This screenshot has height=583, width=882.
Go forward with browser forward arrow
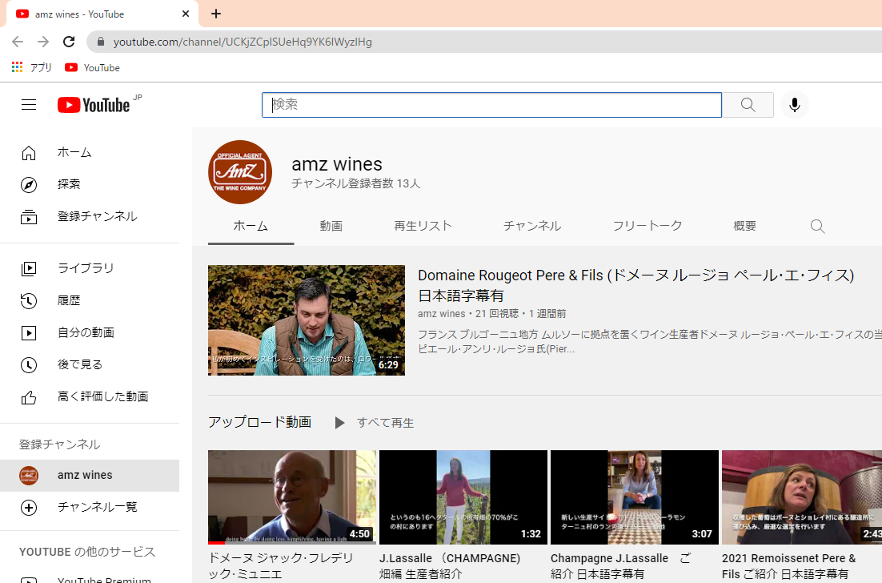click(x=43, y=42)
